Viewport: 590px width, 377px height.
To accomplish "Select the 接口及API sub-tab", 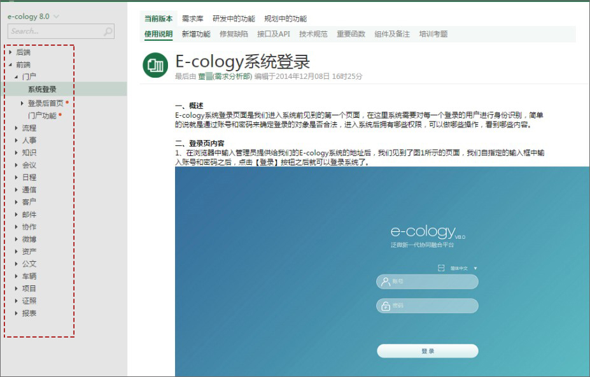I will tap(274, 34).
